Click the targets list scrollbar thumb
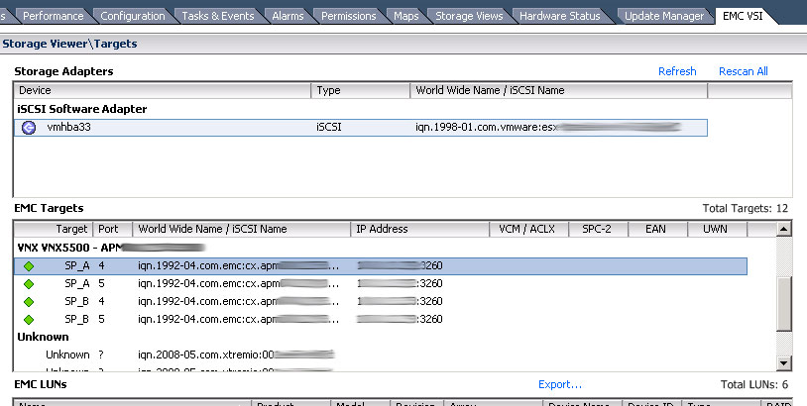The width and height of the screenshot is (807, 406). [x=783, y=304]
